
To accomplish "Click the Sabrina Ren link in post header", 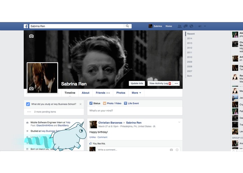I will point(134,123).
